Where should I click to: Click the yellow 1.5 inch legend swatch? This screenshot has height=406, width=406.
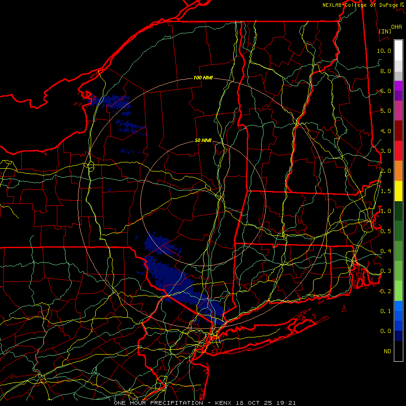[x=398, y=191]
